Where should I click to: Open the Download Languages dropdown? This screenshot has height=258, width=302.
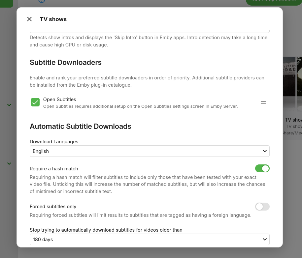pos(150,151)
